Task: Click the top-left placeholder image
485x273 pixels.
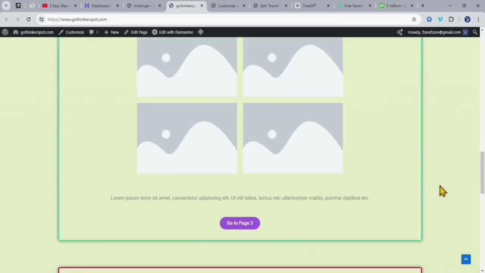Action: [x=187, y=67]
